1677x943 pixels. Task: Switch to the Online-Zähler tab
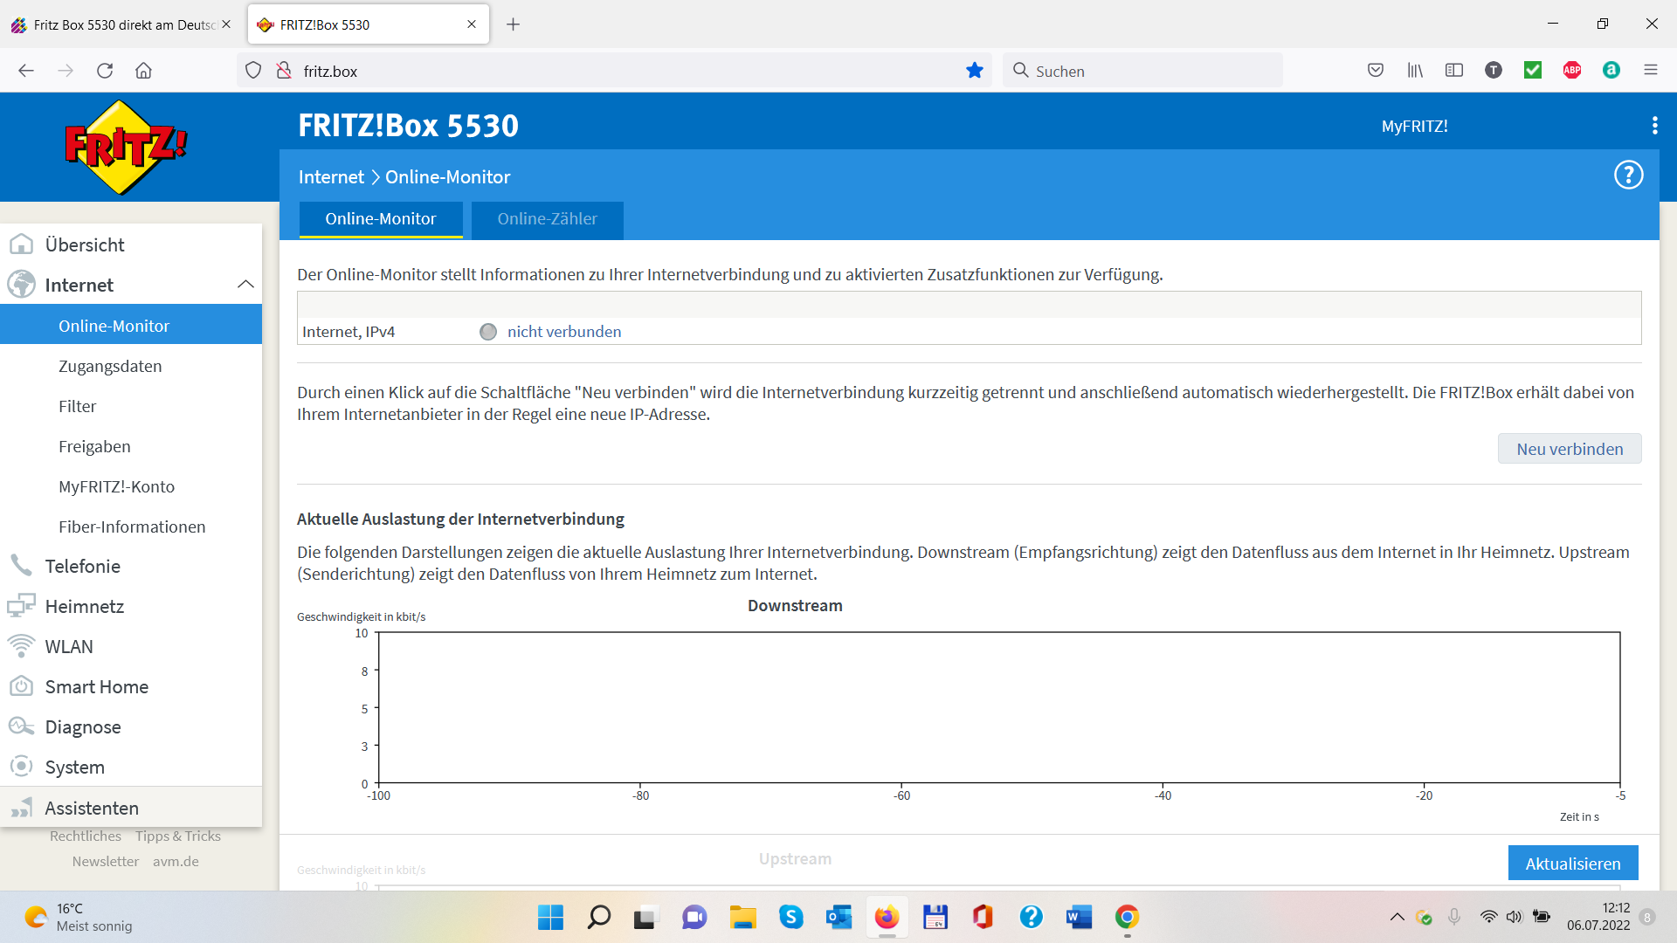coord(548,219)
